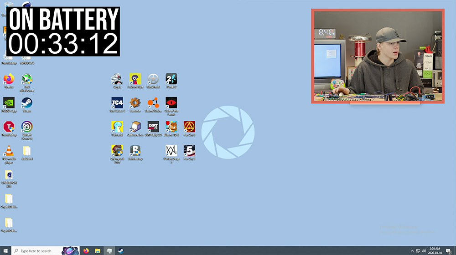Open the Cult of the Lamb shortcut
This screenshot has width=456, height=255.
[171, 102]
